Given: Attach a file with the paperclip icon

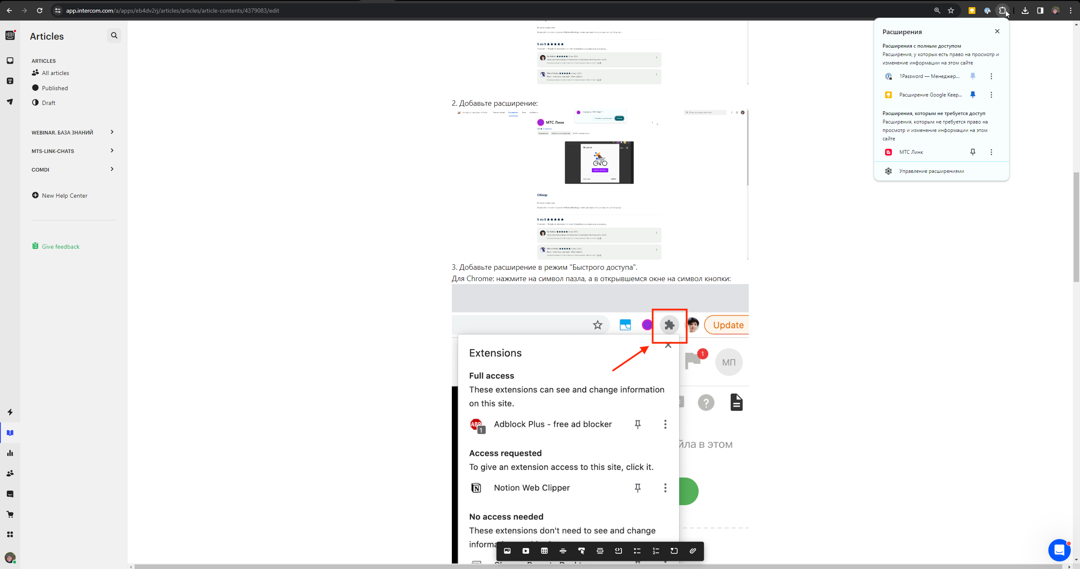Looking at the screenshot, I should click(x=693, y=551).
